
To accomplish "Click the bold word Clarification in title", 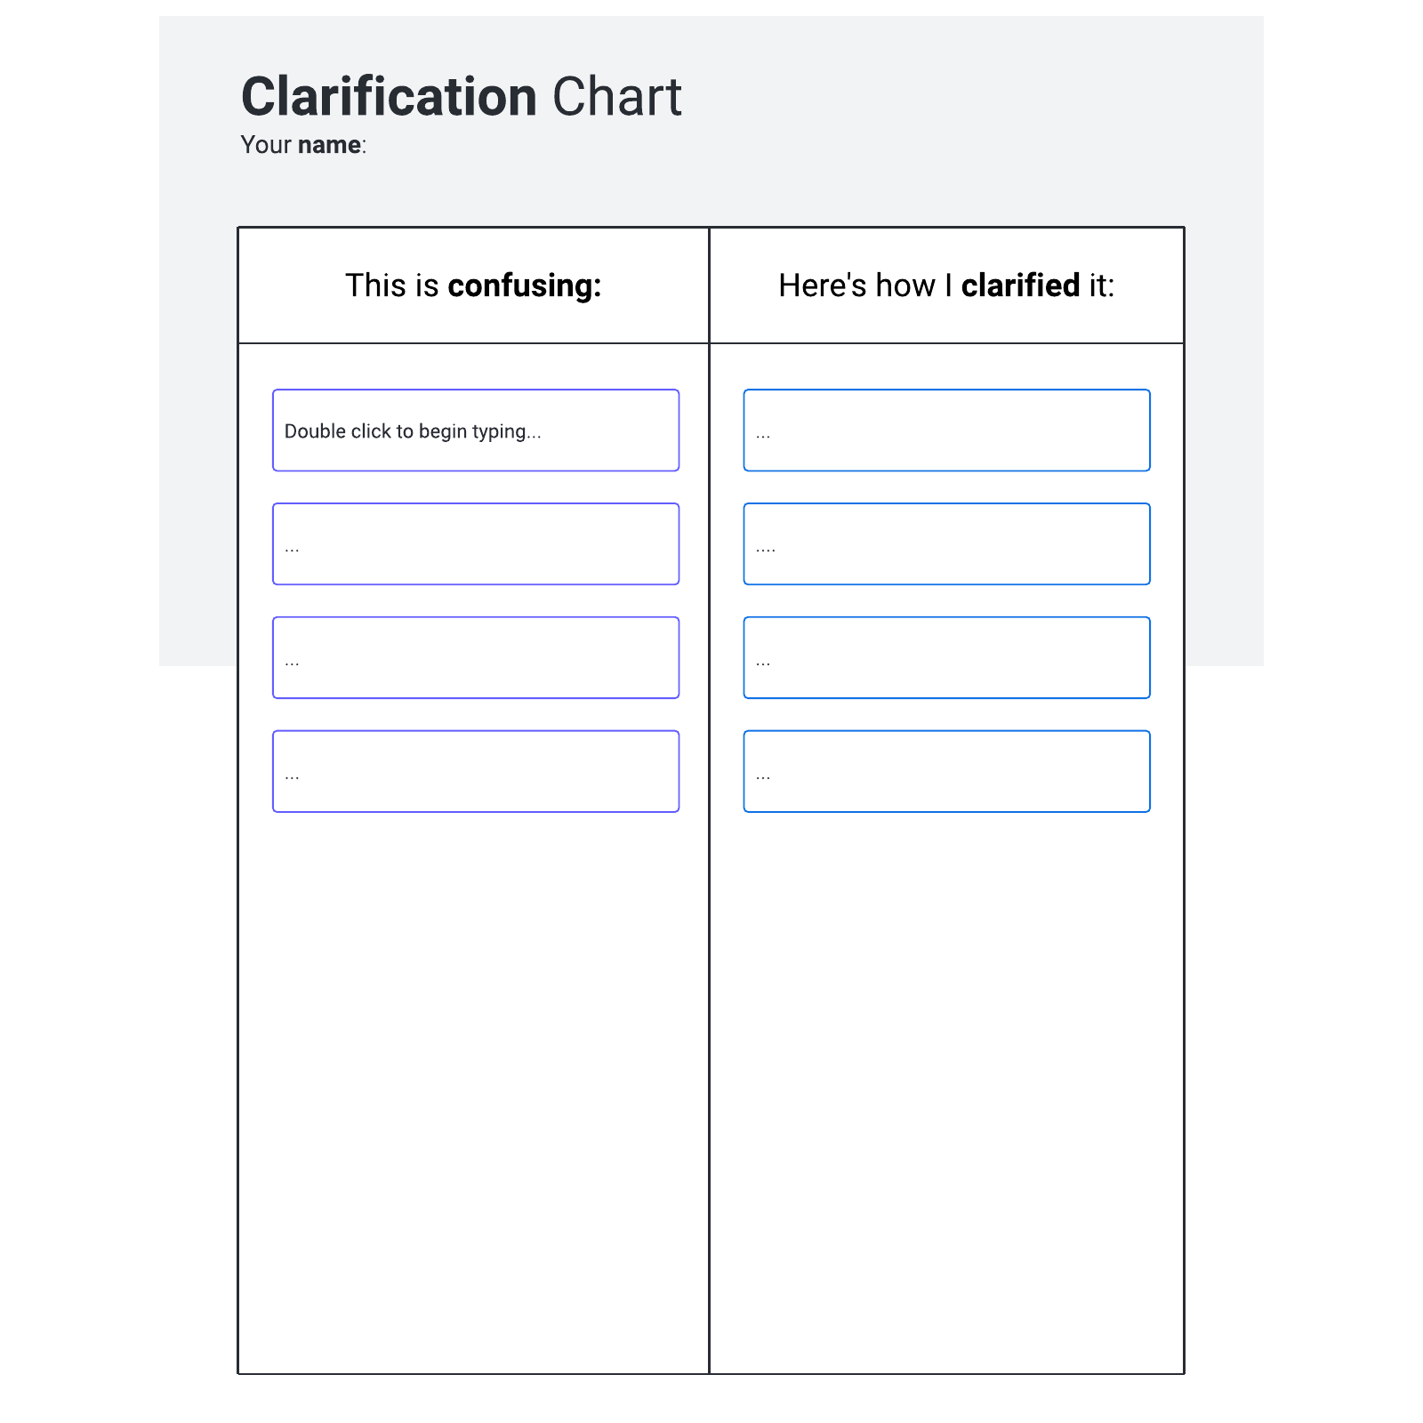I will [x=389, y=96].
